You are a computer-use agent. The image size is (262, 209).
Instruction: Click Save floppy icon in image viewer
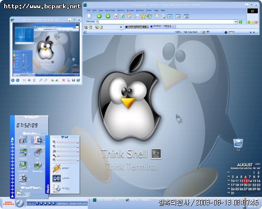coord(73,80)
